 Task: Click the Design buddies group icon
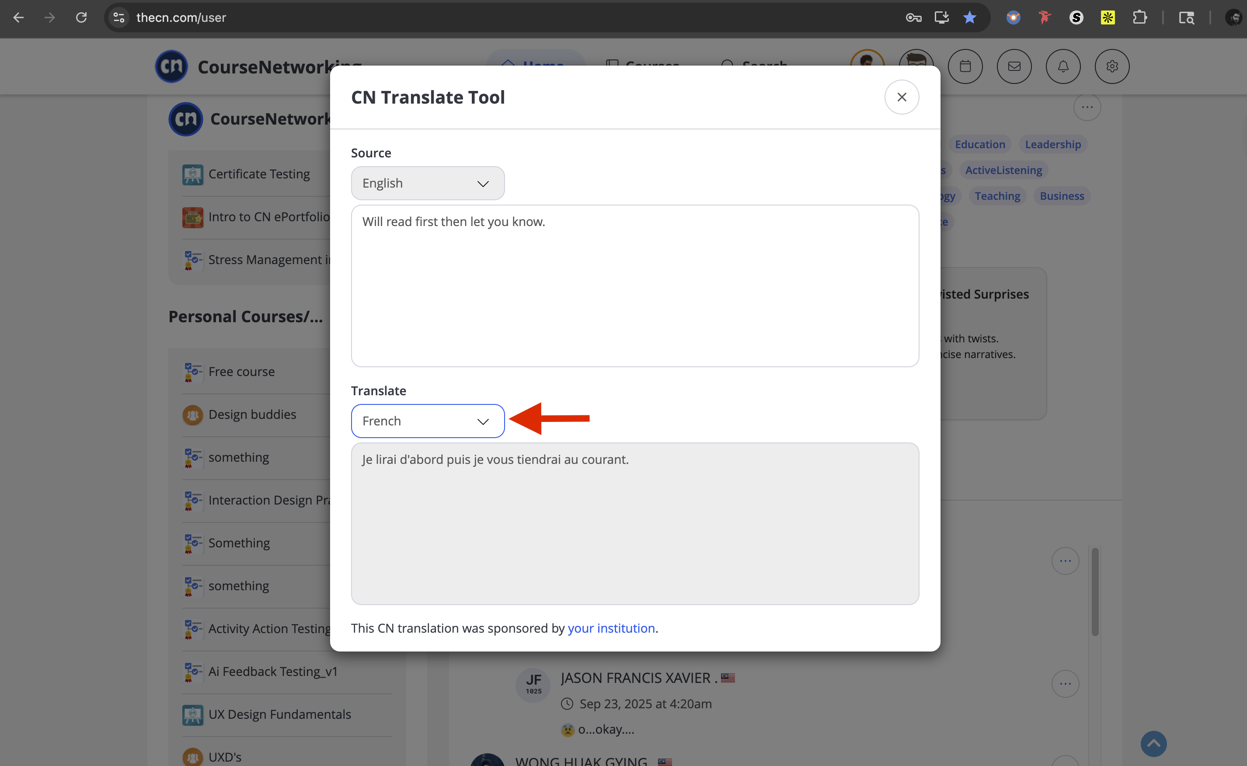point(192,415)
